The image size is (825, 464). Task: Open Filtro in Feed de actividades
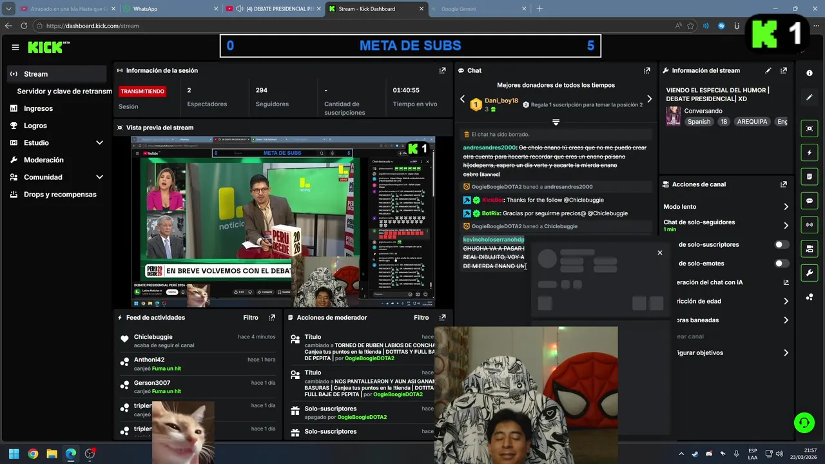coord(251,318)
